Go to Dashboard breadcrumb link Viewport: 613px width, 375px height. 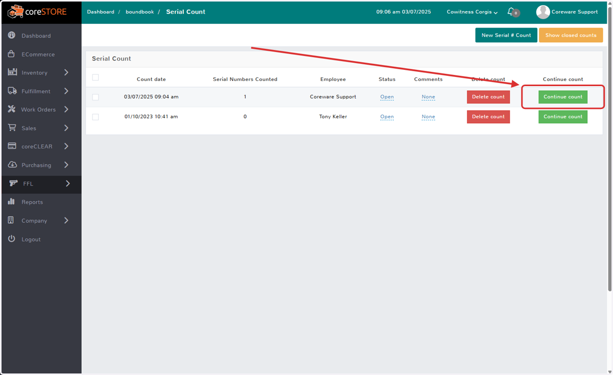point(101,12)
